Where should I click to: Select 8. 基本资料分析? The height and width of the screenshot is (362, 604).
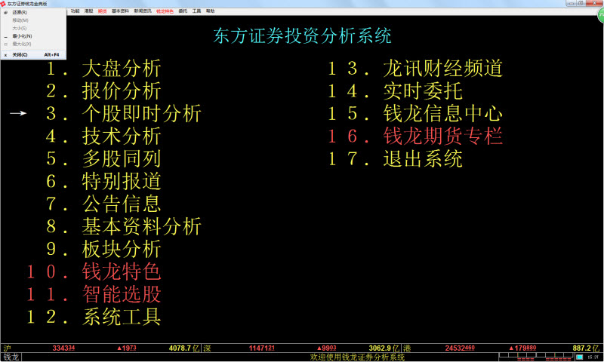[123, 226]
